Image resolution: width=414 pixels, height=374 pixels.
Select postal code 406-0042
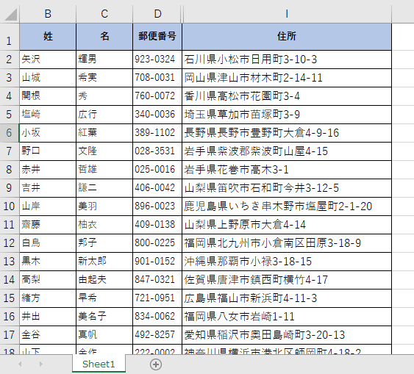pos(157,188)
